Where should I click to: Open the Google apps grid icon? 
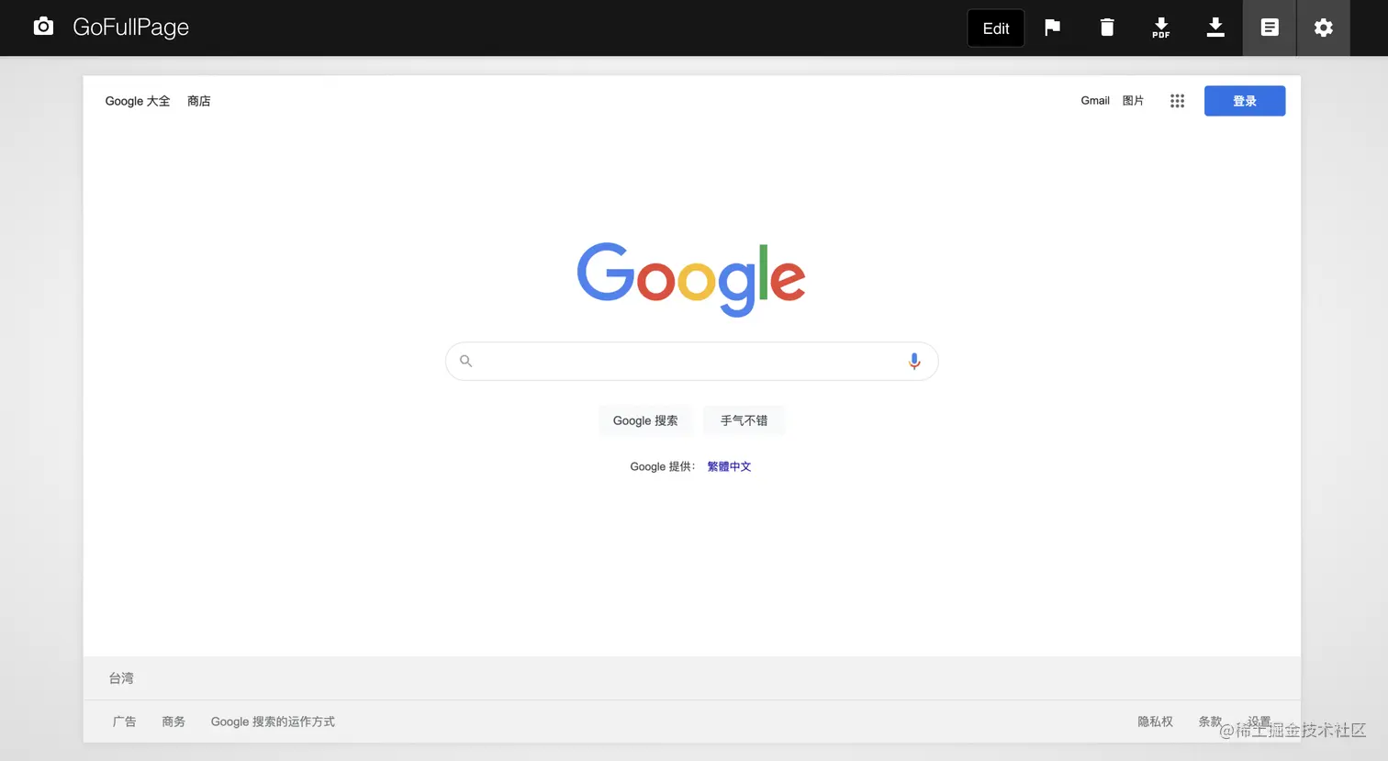coord(1177,101)
